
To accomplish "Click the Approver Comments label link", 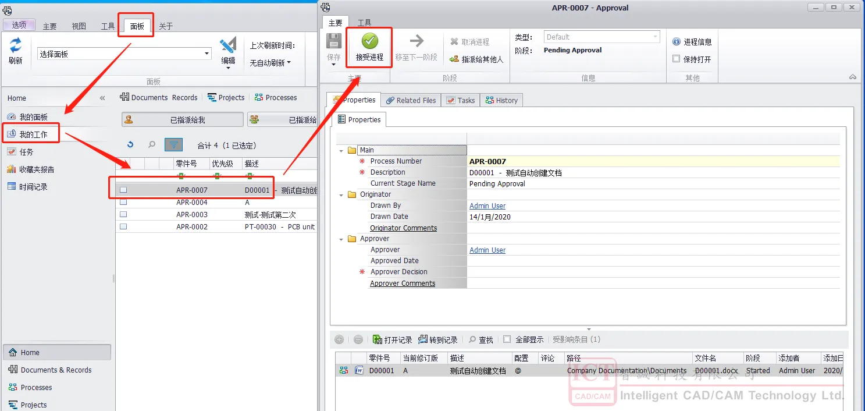I will tap(403, 284).
